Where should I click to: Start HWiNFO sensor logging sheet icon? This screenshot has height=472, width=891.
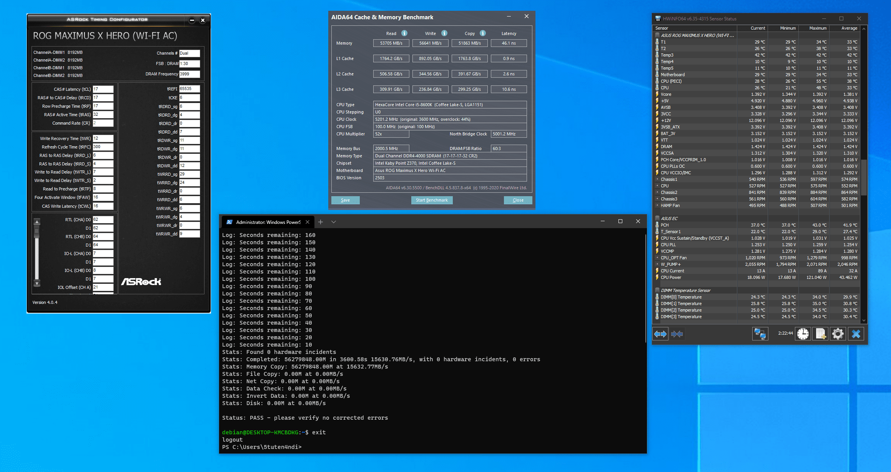820,334
